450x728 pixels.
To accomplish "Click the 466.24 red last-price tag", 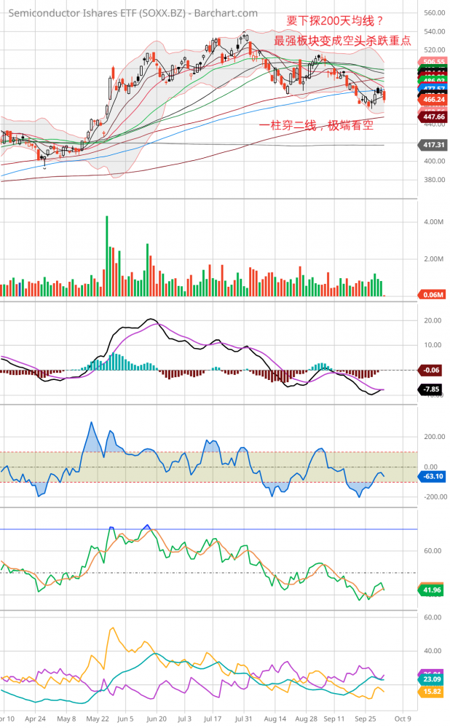I will [x=434, y=99].
